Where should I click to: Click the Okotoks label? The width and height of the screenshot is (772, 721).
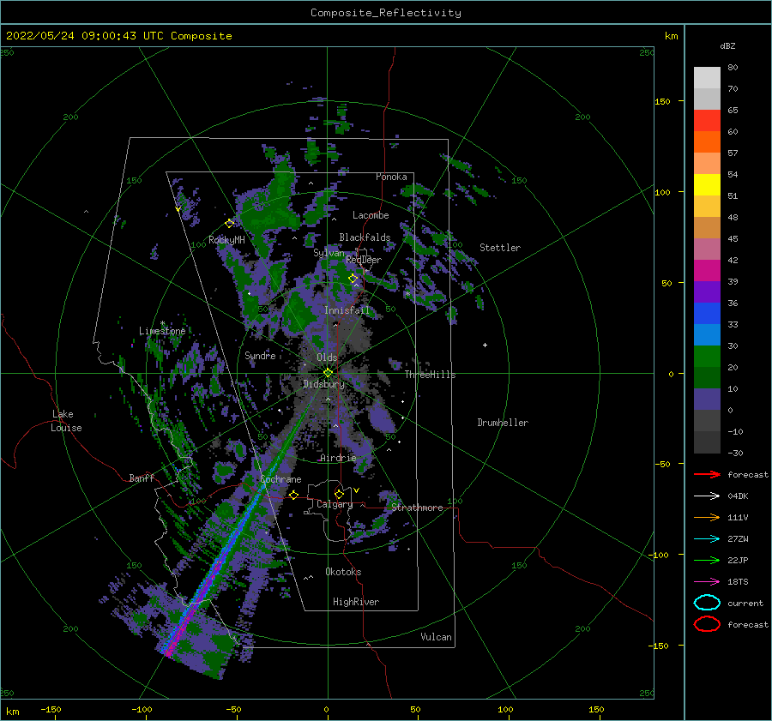(343, 572)
